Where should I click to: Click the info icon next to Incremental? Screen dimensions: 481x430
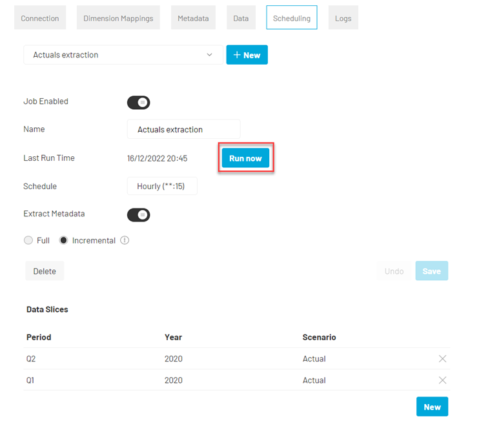(x=125, y=240)
